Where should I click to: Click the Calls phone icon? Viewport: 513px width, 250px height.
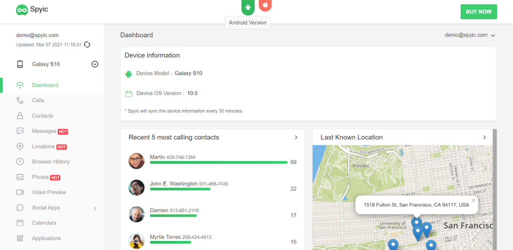coord(20,100)
